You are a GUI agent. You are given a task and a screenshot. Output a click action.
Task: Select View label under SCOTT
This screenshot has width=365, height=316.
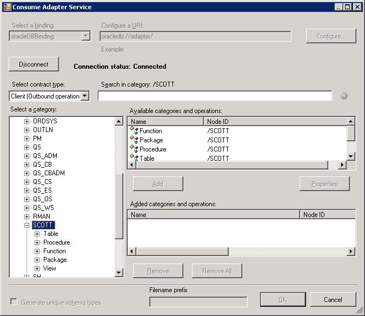point(50,268)
